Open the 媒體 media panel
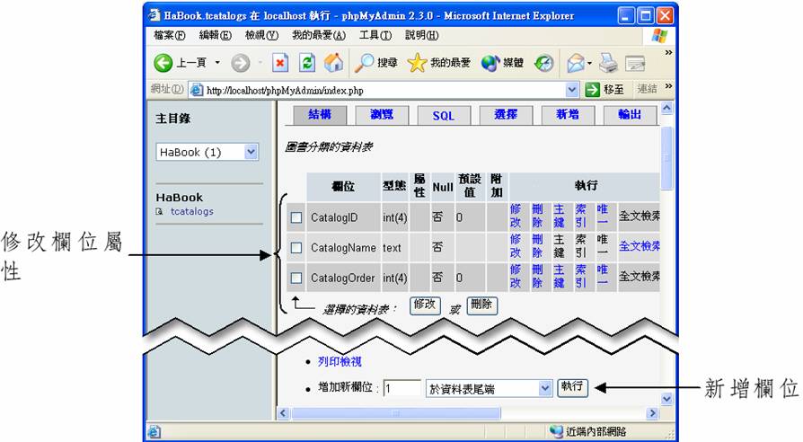The height and width of the screenshot is (442, 803). (502, 63)
